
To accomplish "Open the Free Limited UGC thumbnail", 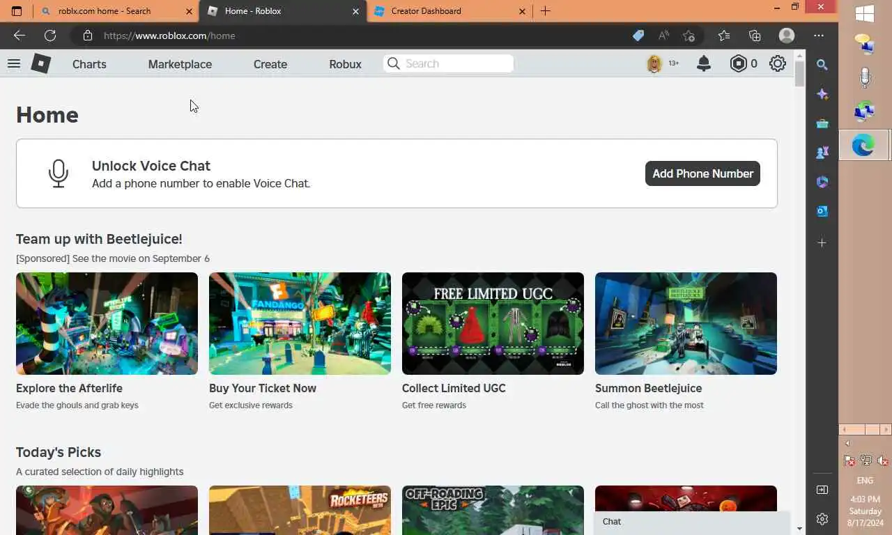I will (x=493, y=323).
